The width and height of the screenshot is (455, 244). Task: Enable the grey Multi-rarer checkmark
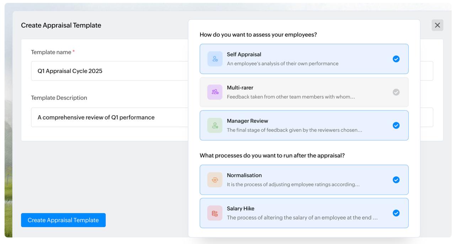(396, 92)
